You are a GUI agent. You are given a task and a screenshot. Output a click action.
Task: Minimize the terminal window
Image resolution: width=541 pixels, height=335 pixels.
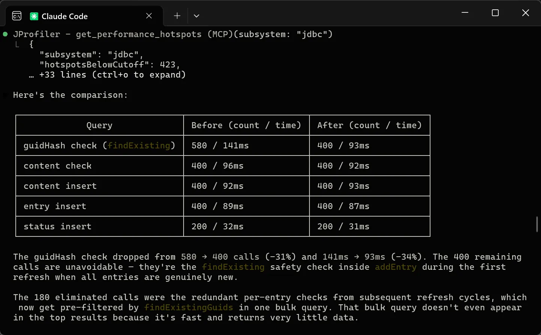465,13
